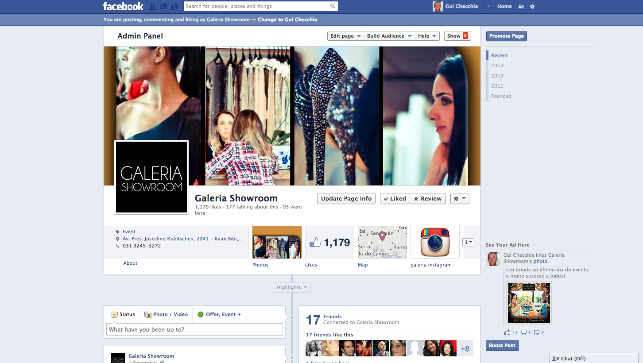
Task: Open the Help dropdown
Action: tap(427, 36)
